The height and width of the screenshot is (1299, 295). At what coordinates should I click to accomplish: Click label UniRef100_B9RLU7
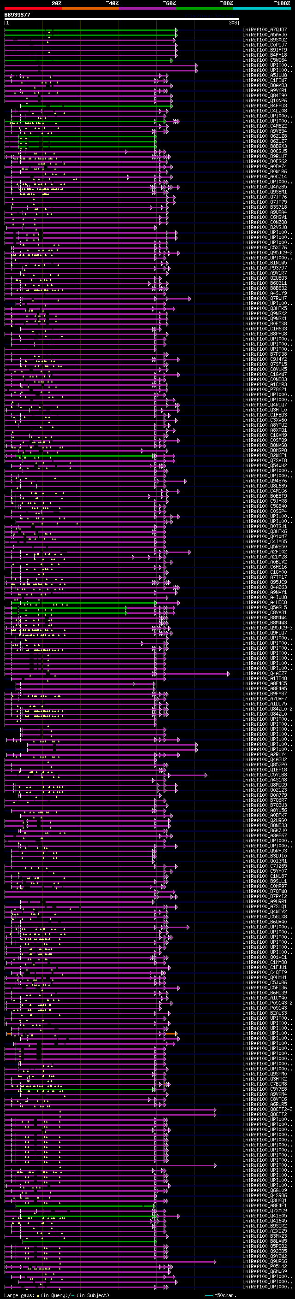(265, 156)
